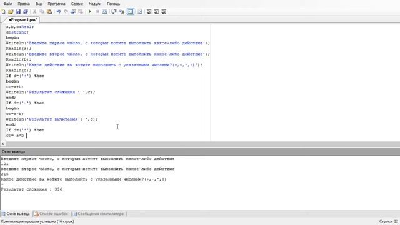Stop program execution with stop icon
The image size is (400, 225).
coord(97,11)
